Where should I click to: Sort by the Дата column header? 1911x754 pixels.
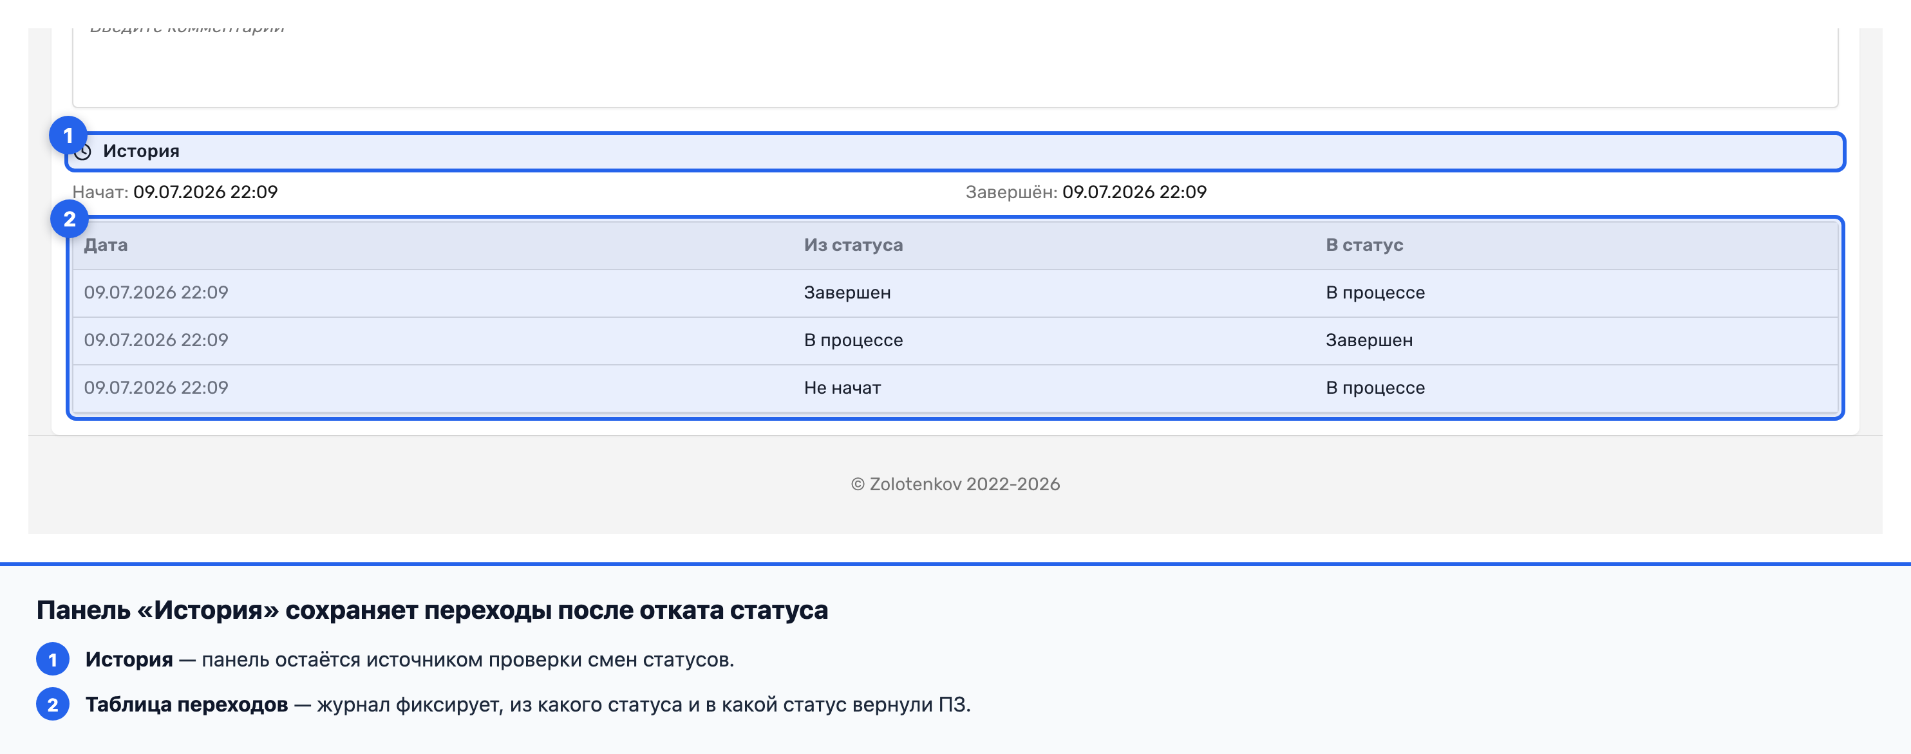(106, 244)
